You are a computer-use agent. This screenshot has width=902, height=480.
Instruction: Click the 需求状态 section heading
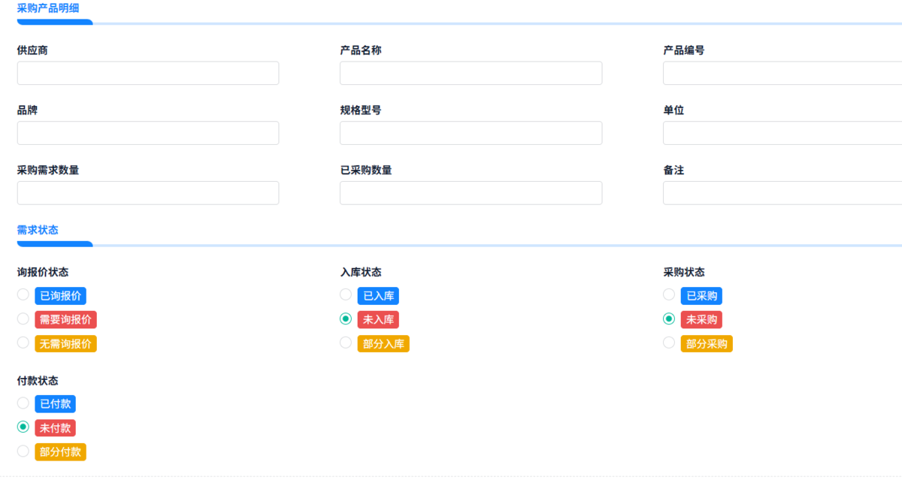coord(38,230)
